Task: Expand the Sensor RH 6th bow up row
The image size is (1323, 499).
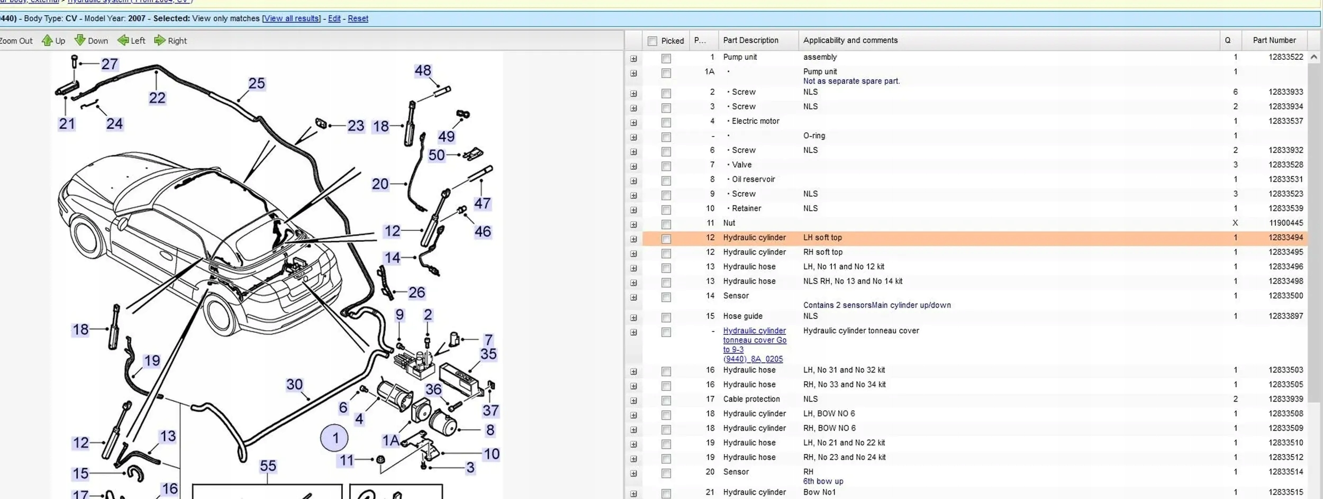Action: pyautogui.click(x=633, y=474)
